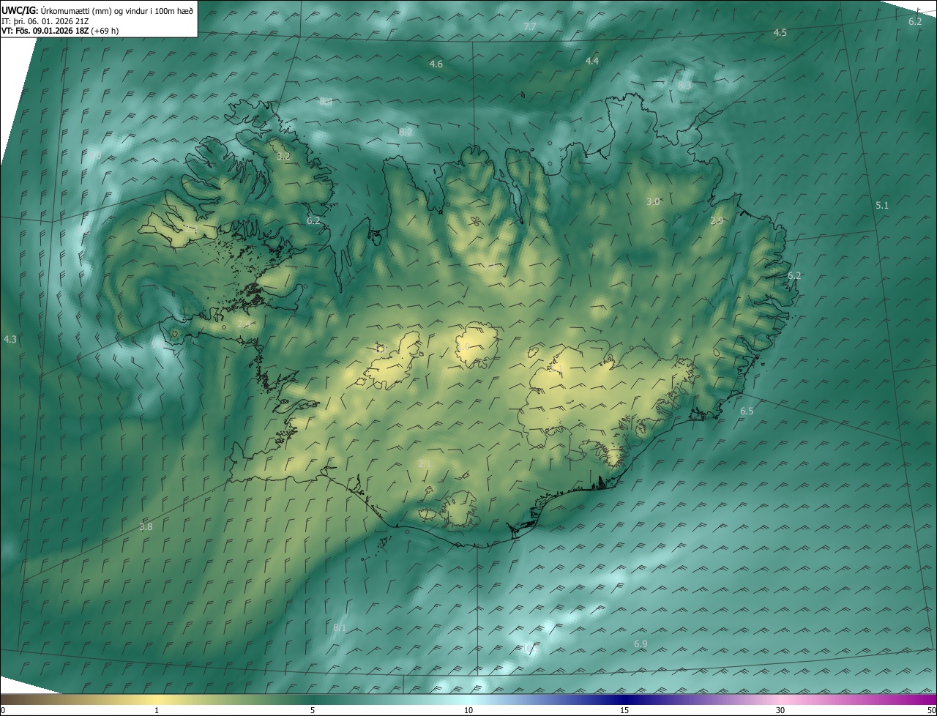This screenshot has height=716, width=937.
Task: Click the 0 tick on the color scale
Action: (3, 711)
